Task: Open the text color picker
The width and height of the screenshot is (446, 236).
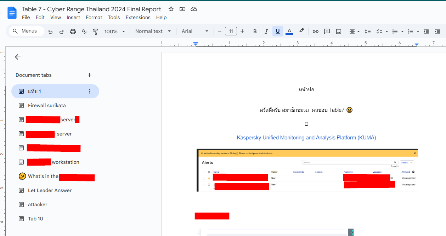Action: (289, 31)
